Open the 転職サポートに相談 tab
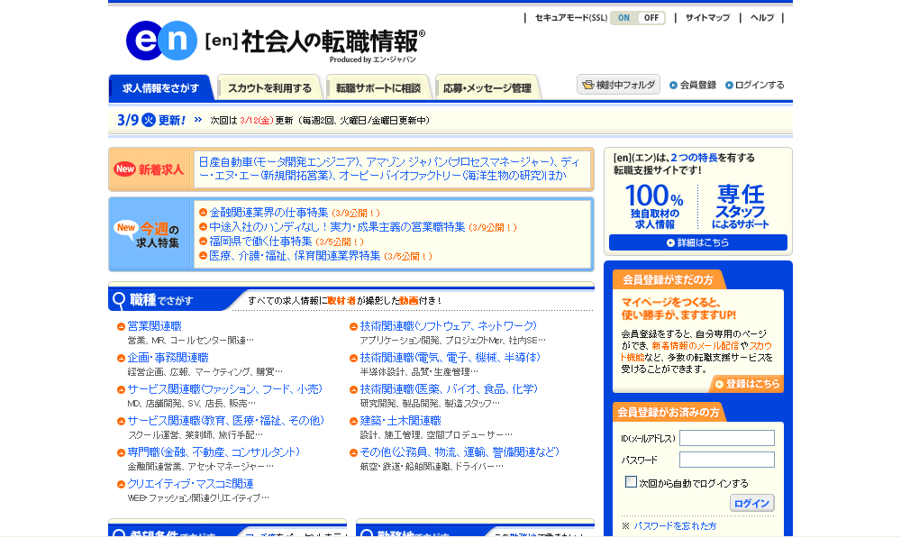901x538 pixels. [x=378, y=88]
